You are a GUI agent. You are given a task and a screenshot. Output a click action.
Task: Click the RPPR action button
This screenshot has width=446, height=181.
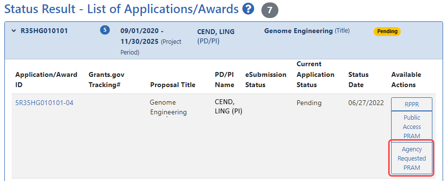tap(412, 104)
